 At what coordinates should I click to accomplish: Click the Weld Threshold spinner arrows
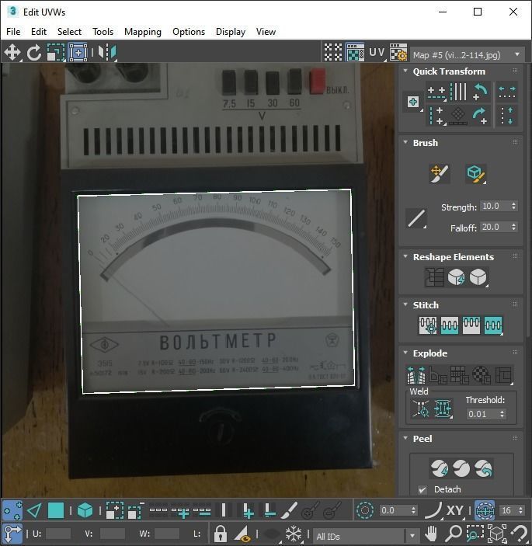(502, 414)
